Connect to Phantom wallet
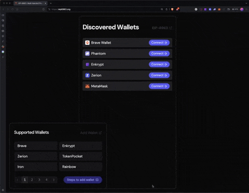 point(159,53)
